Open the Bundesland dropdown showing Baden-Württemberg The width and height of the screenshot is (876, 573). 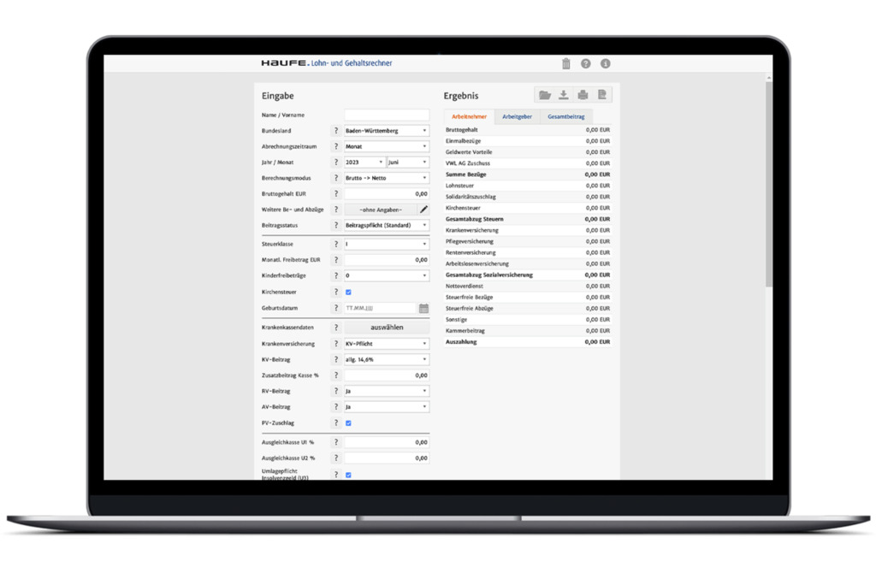click(x=387, y=131)
